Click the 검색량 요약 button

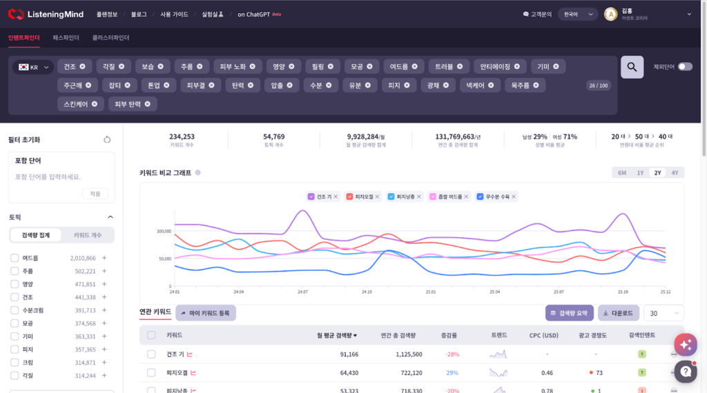[x=569, y=313]
